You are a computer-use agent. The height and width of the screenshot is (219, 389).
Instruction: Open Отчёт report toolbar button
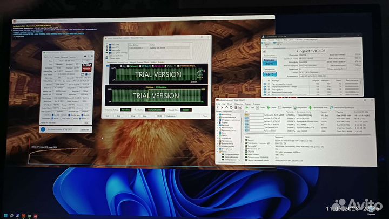pyautogui.click(x=260, y=107)
